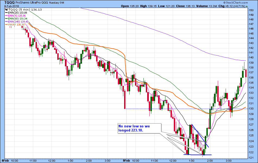Open the StockCharts.com copyright link
The width and height of the screenshot is (258, 163).
pyautogui.click(x=236, y=2)
